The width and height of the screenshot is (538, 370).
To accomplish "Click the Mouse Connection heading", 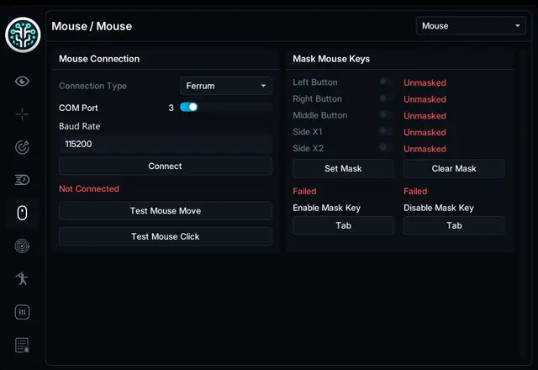I will tap(99, 59).
